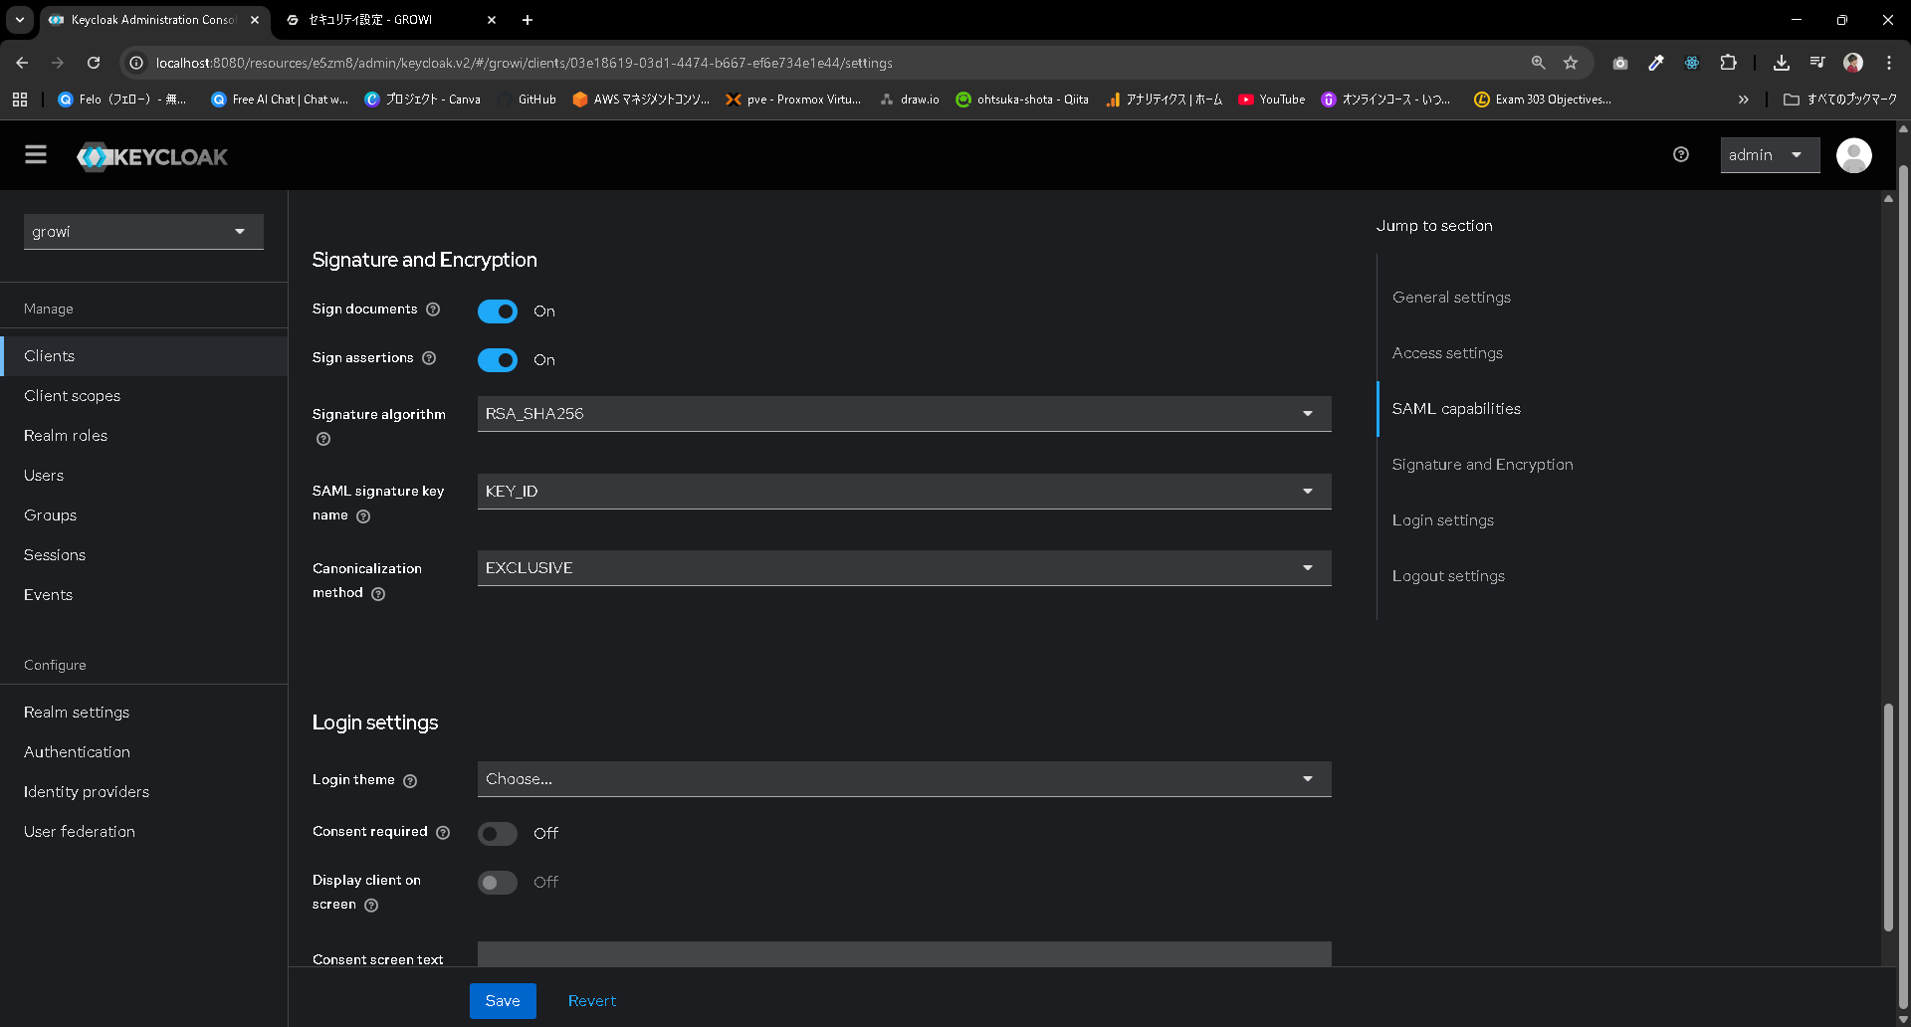This screenshot has height=1027, width=1911.
Task: Jump to Login settings section
Action: pyautogui.click(x=1442, y=520)
